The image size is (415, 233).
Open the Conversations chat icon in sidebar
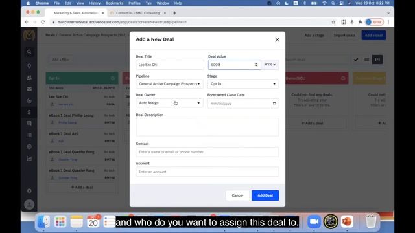point(29,124)
